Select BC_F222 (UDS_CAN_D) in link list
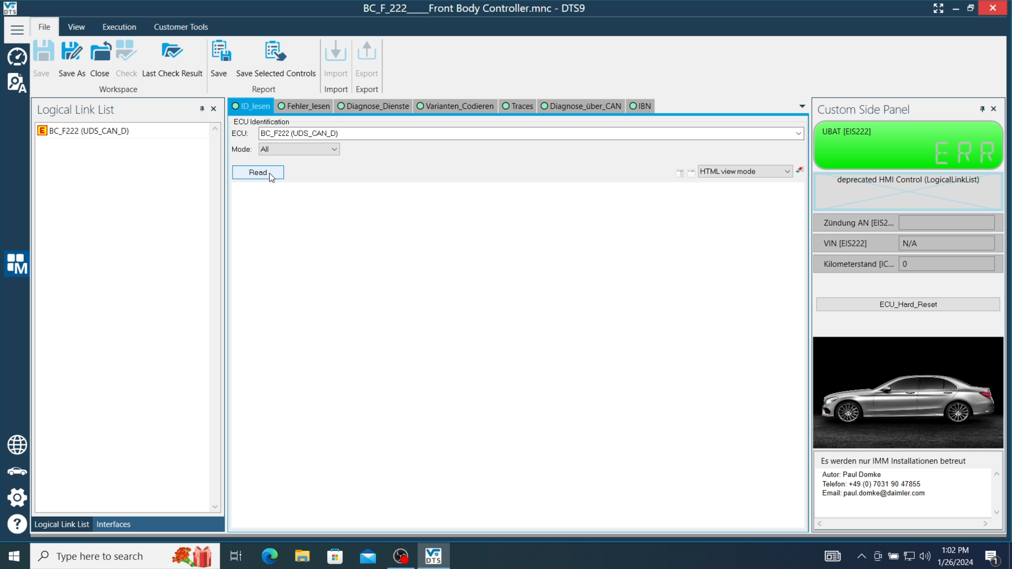Image resolution: width=1012 pixels, height=569 pixels. (x=89, y=131)
